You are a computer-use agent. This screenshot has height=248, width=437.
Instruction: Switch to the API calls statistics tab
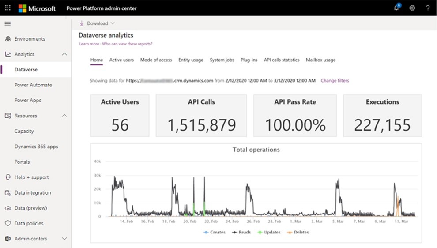coord(282,60)
